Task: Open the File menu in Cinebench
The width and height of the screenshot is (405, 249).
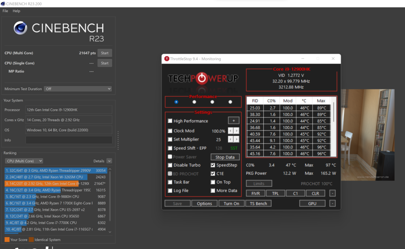Action: [5, 11]
